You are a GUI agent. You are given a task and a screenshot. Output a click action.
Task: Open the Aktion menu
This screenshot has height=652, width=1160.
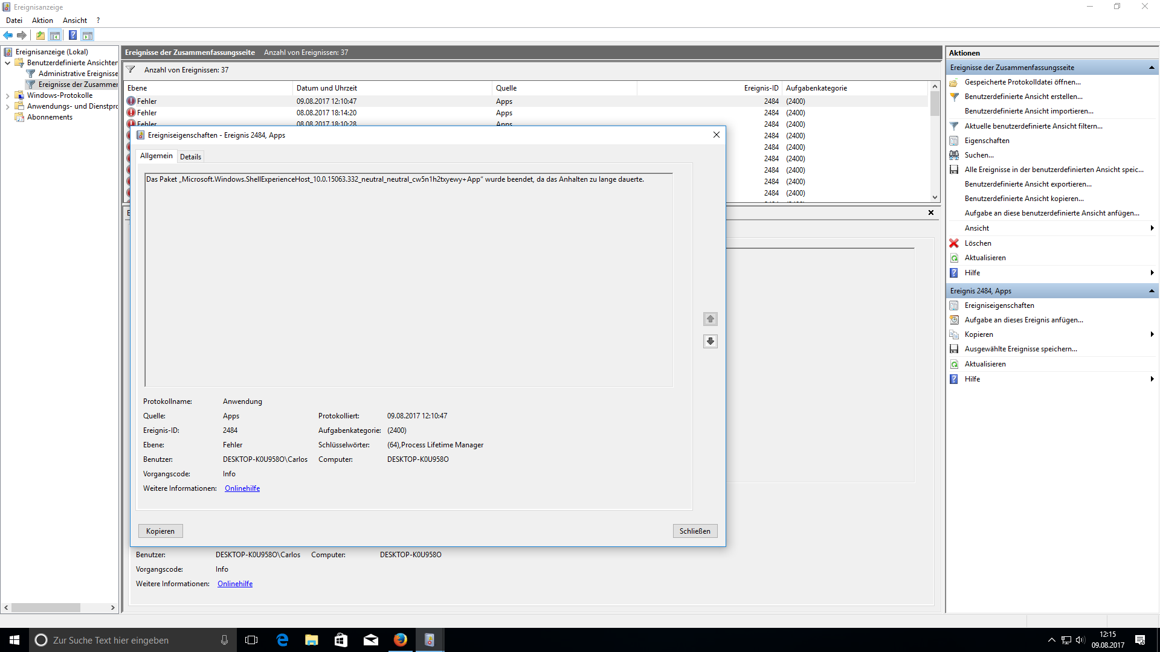click(x=42, y=21)
